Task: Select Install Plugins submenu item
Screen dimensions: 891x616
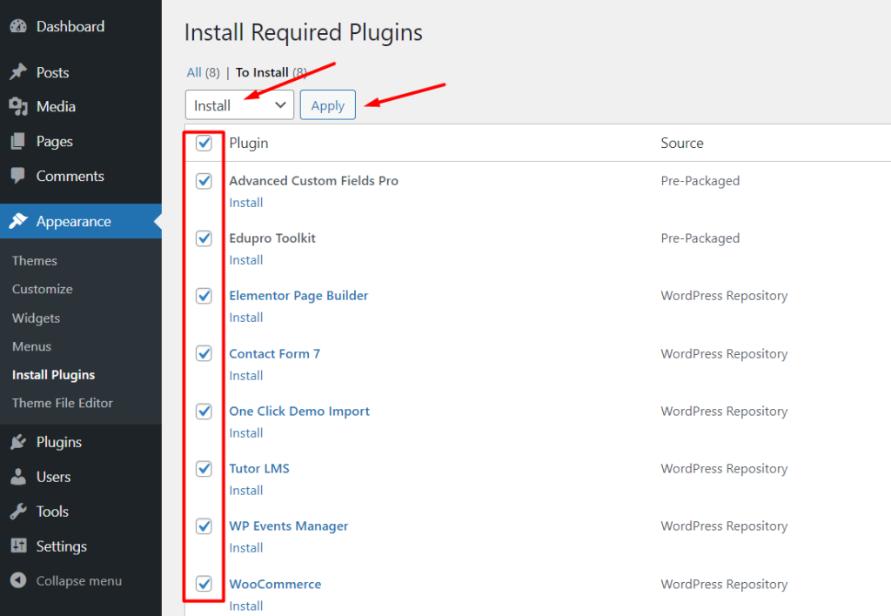Action: point(53,375)
